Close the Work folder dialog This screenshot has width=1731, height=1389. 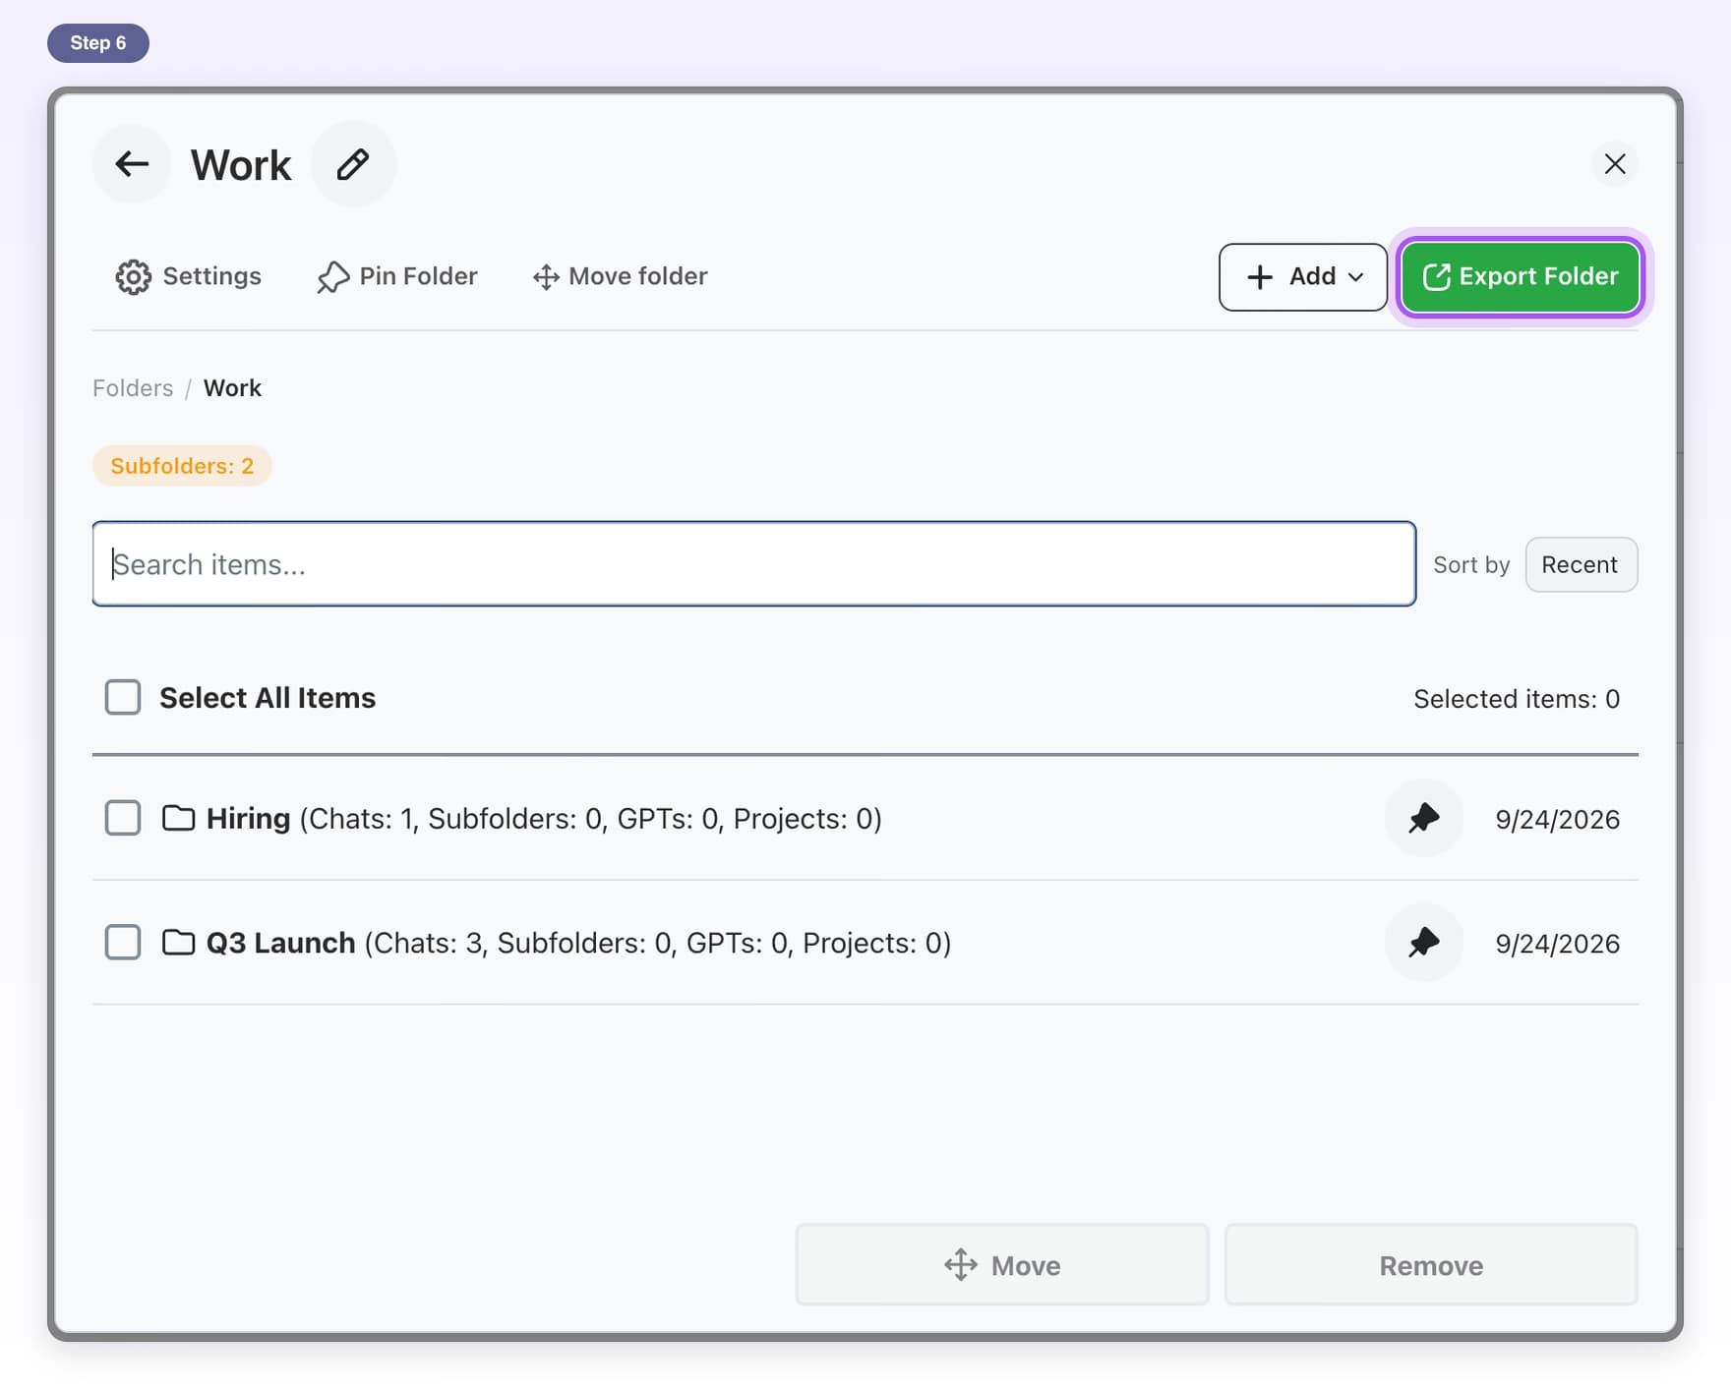pos(1615,164)
